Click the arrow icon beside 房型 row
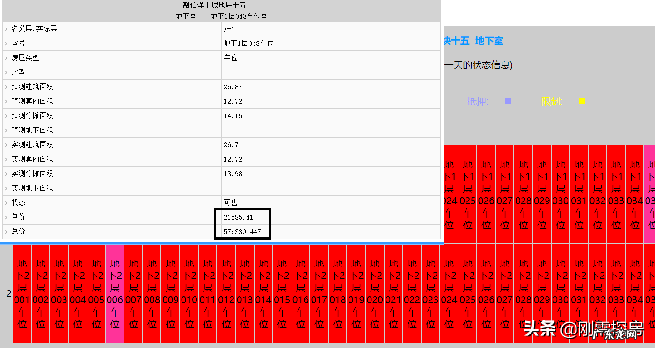Image resolution: width=655 pixels, height=348 pixels. click(6, 72)
